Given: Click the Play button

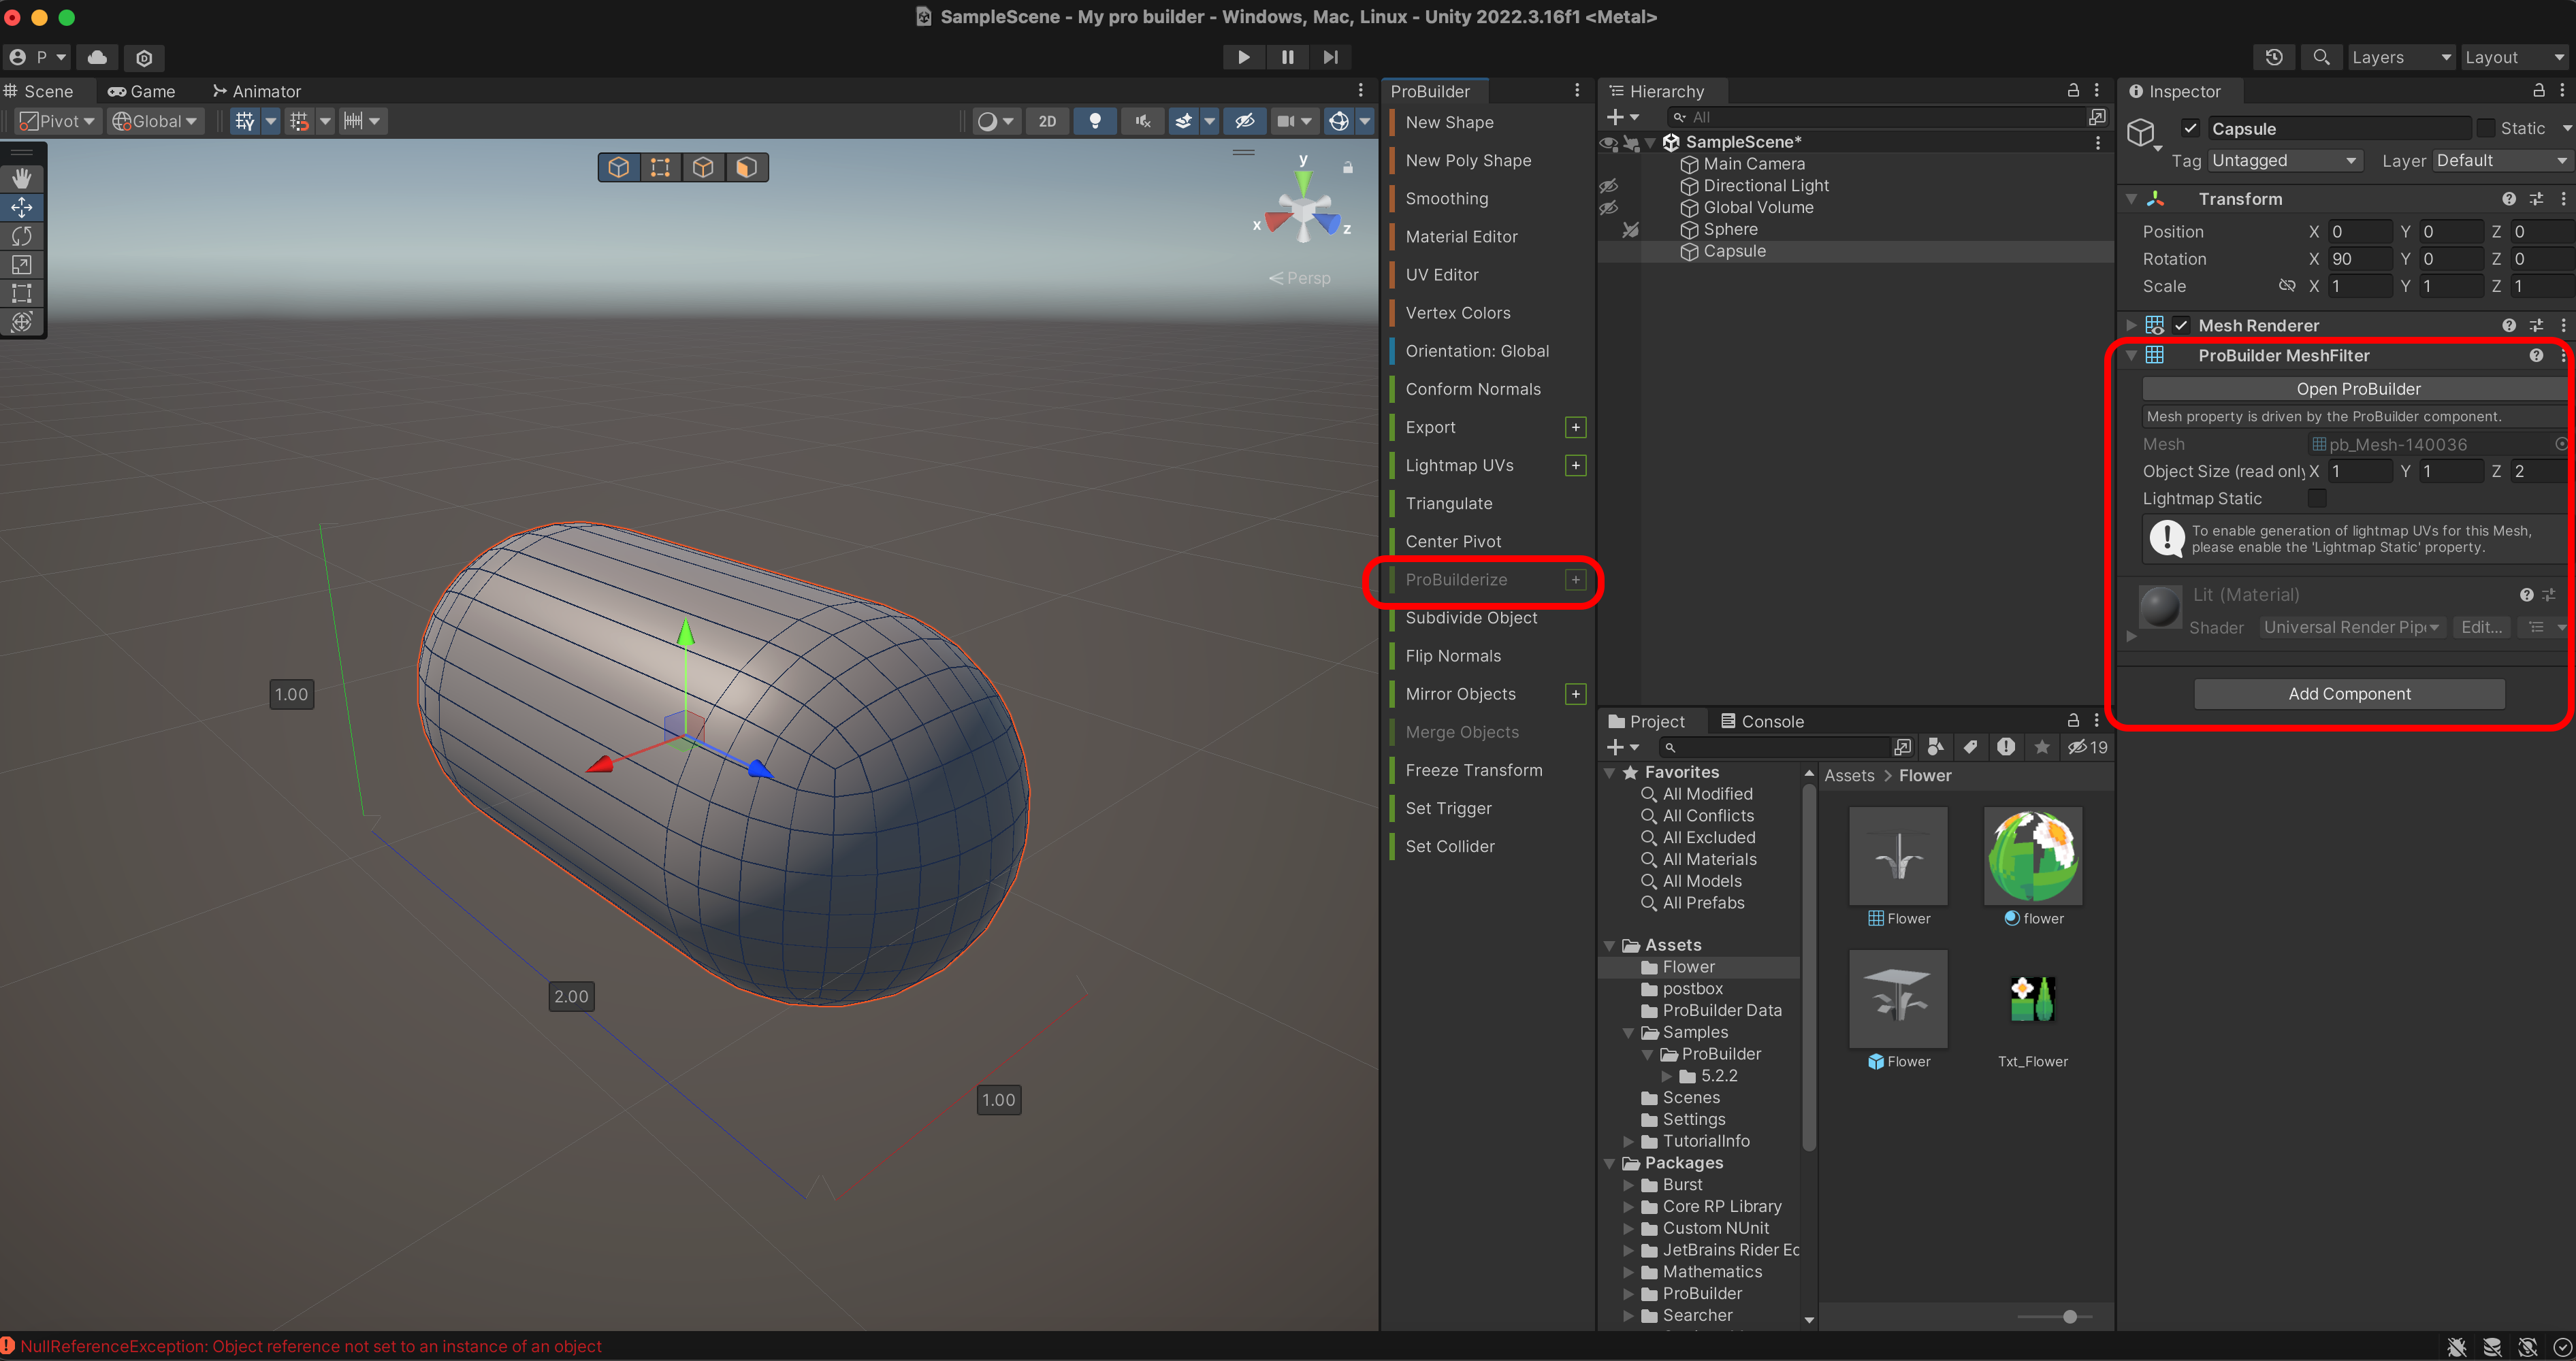Looking at the screenshot, I should tap(1243, 57).
